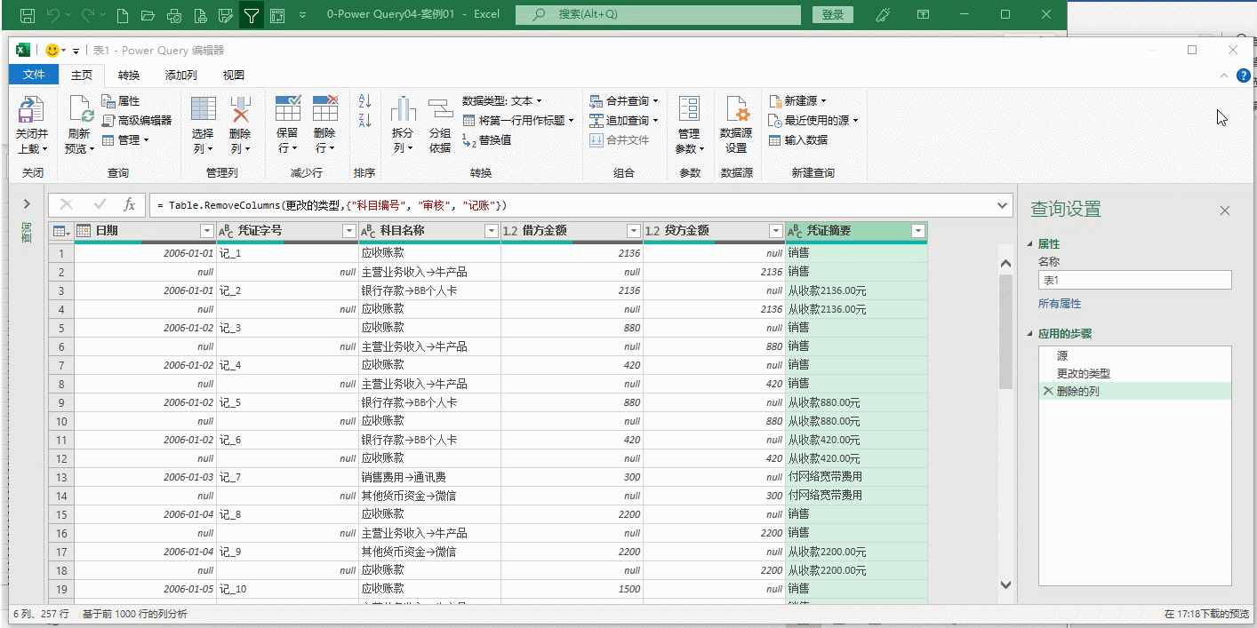Expand the 将第一行用作标题 dropdown

point(571,121)
